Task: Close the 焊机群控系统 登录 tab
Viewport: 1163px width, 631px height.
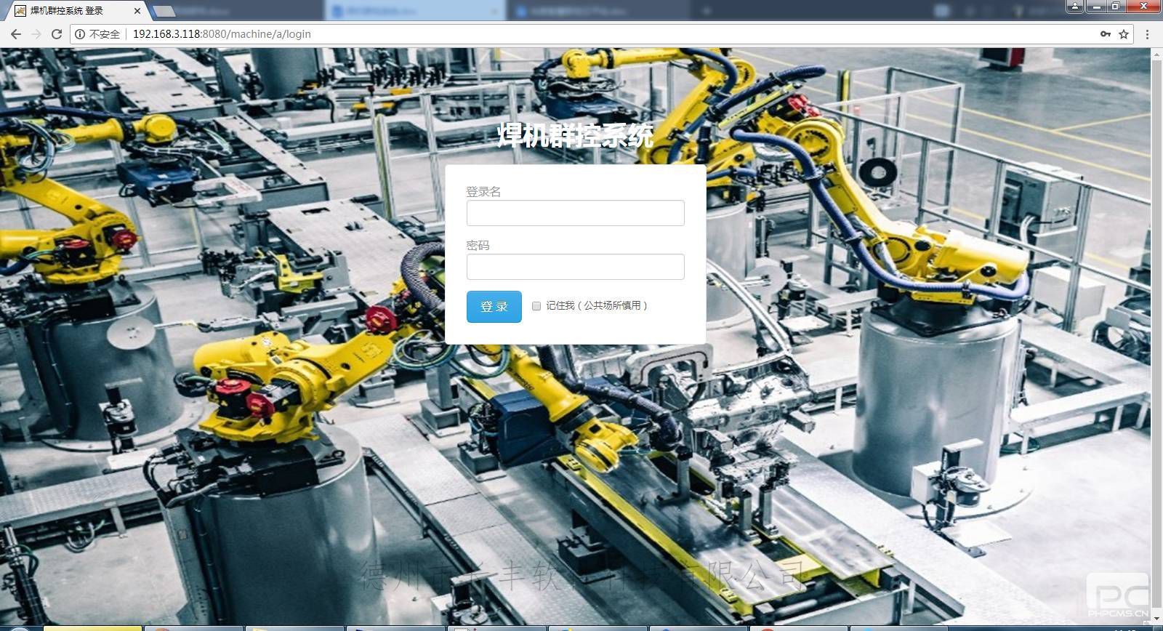Action: point(137,11)
